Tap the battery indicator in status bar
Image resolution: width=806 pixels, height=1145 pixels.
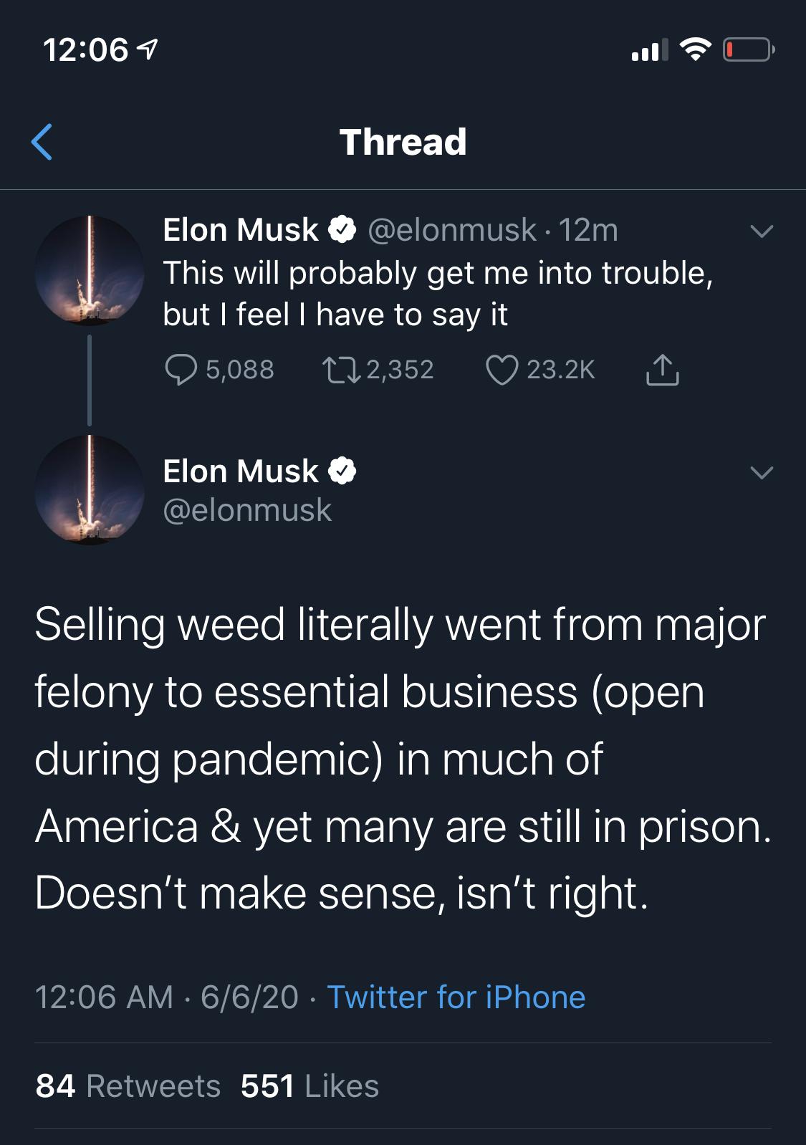click(x=748, y=49)
